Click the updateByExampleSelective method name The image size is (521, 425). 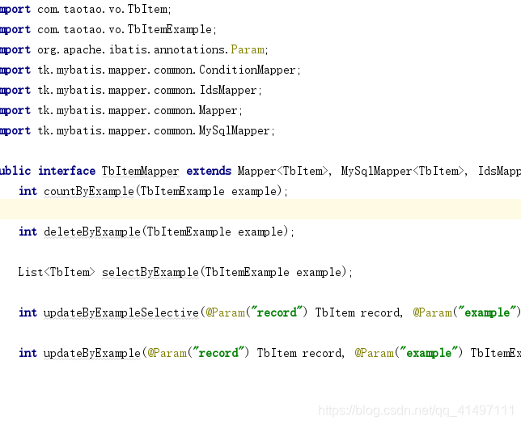click(x=121, y=313)
